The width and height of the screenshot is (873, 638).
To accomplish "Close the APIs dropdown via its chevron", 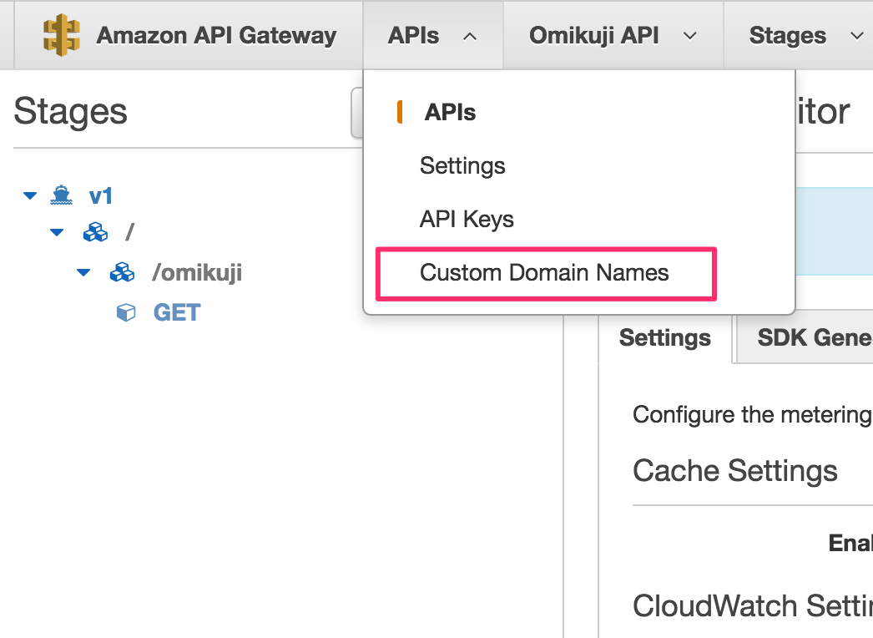I will [469, 35].
